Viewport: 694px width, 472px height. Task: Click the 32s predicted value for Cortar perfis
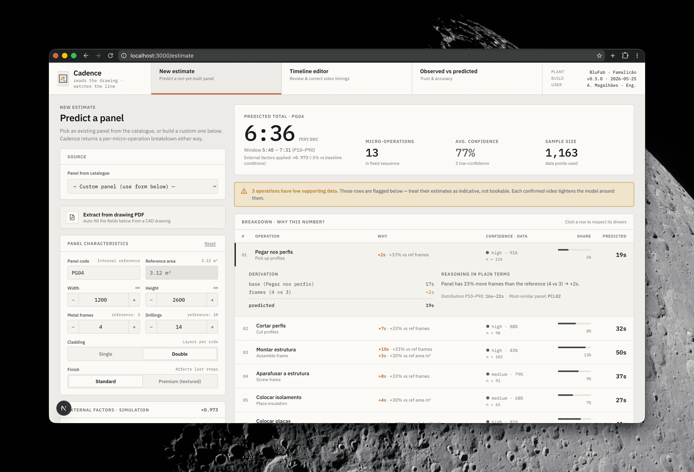[x=621, y=328]
